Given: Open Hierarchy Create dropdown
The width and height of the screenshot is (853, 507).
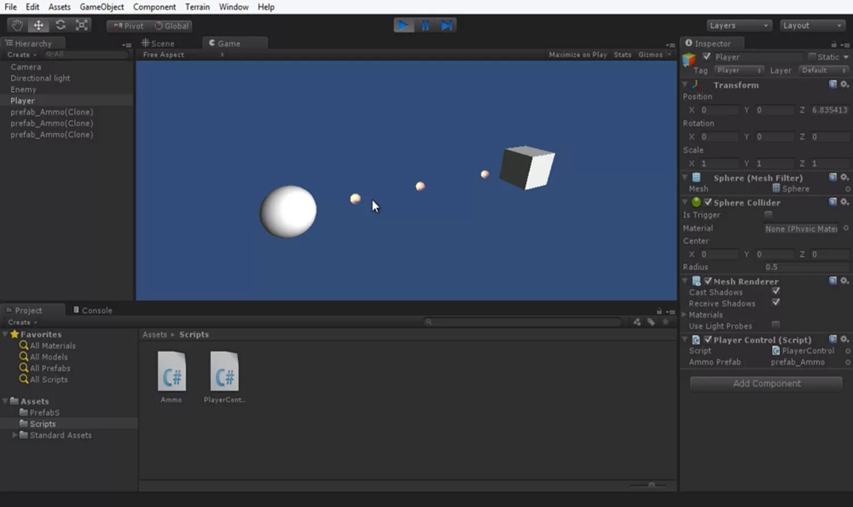Looking at the screenshot, I should (22, 55).
